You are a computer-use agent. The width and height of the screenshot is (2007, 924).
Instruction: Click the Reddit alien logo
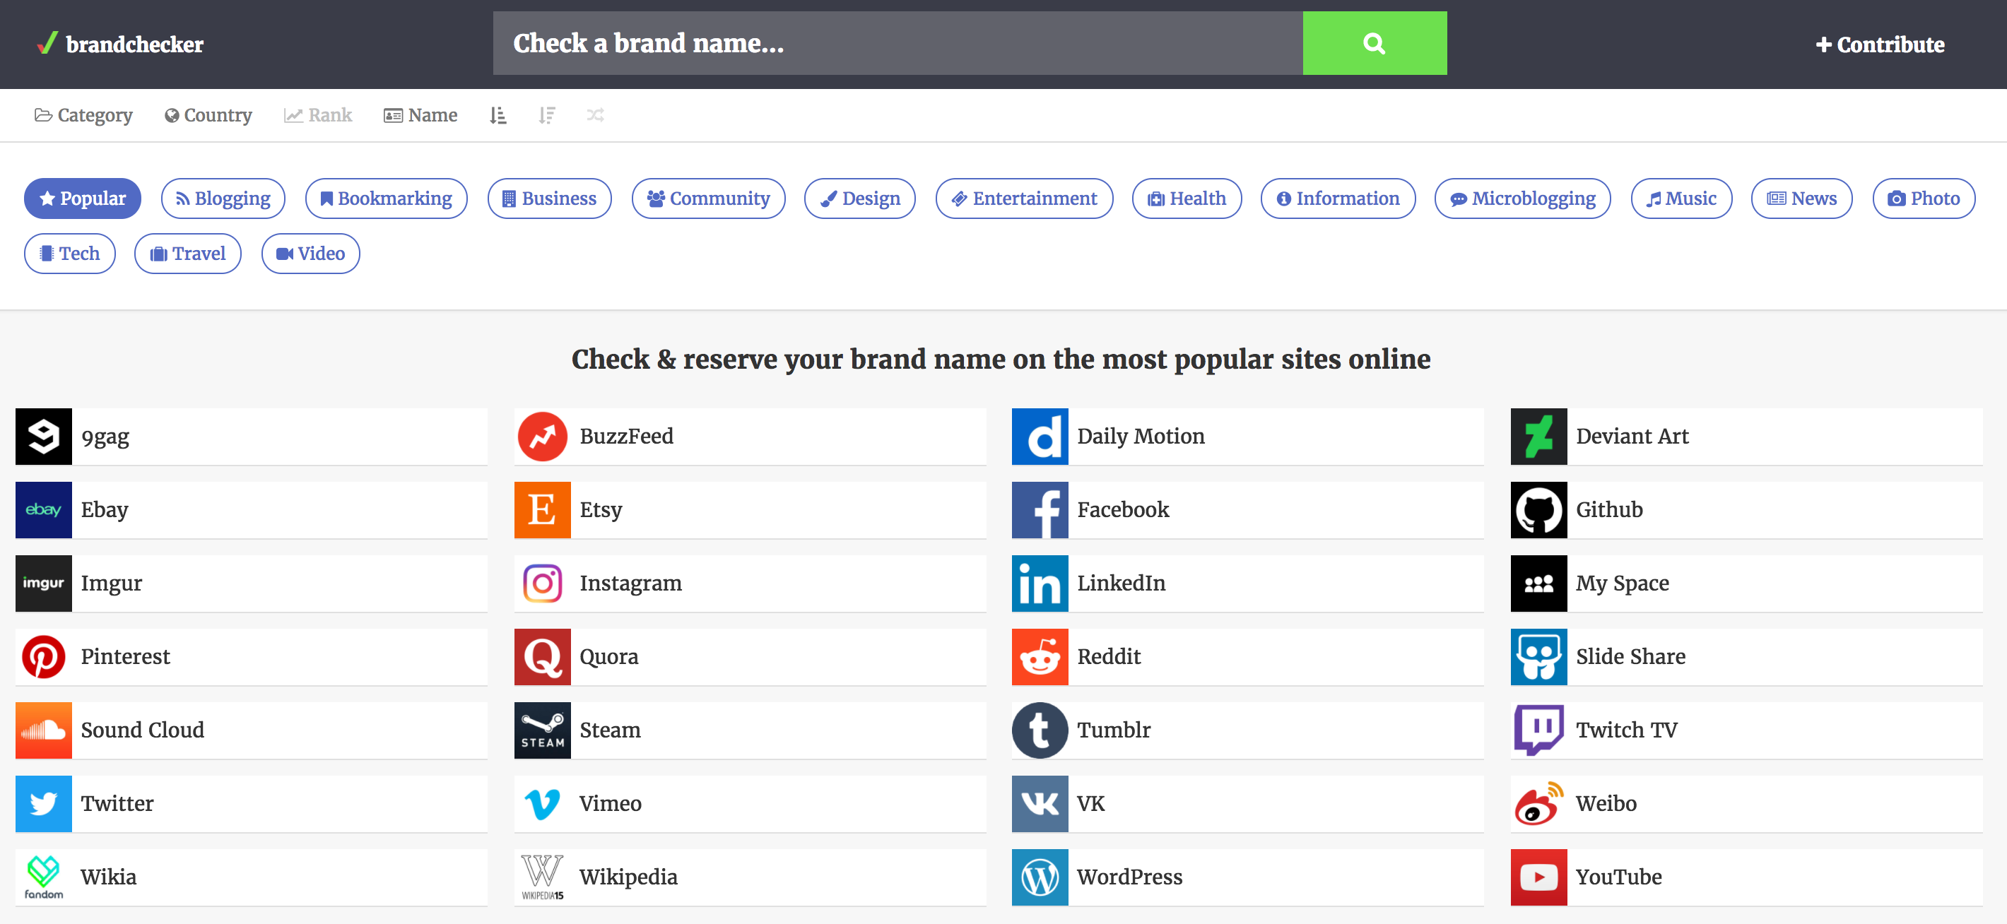click(x=1040, y=657)
